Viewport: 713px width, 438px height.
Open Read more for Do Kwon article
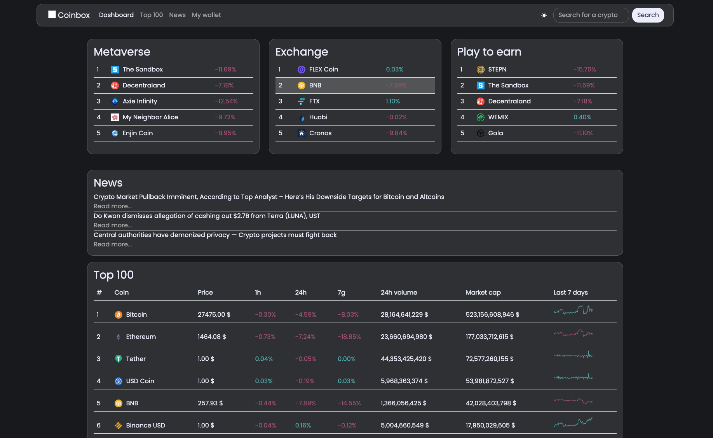click(113, 225)
